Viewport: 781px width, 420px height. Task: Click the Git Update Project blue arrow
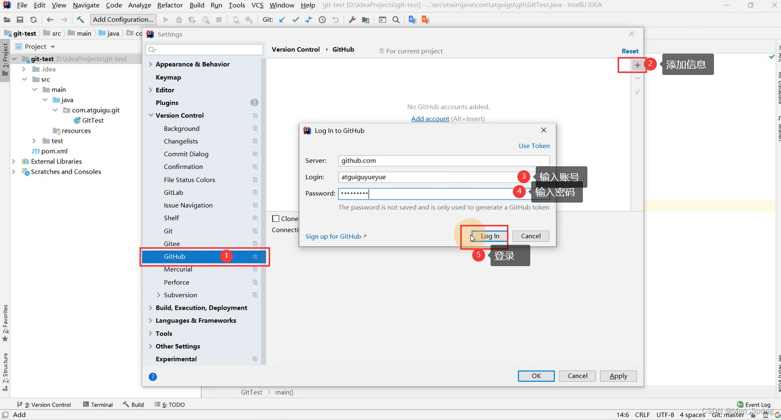(x=282, y=20)
